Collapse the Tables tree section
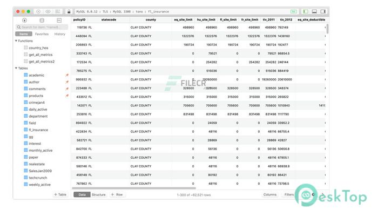 pos(16,68)
